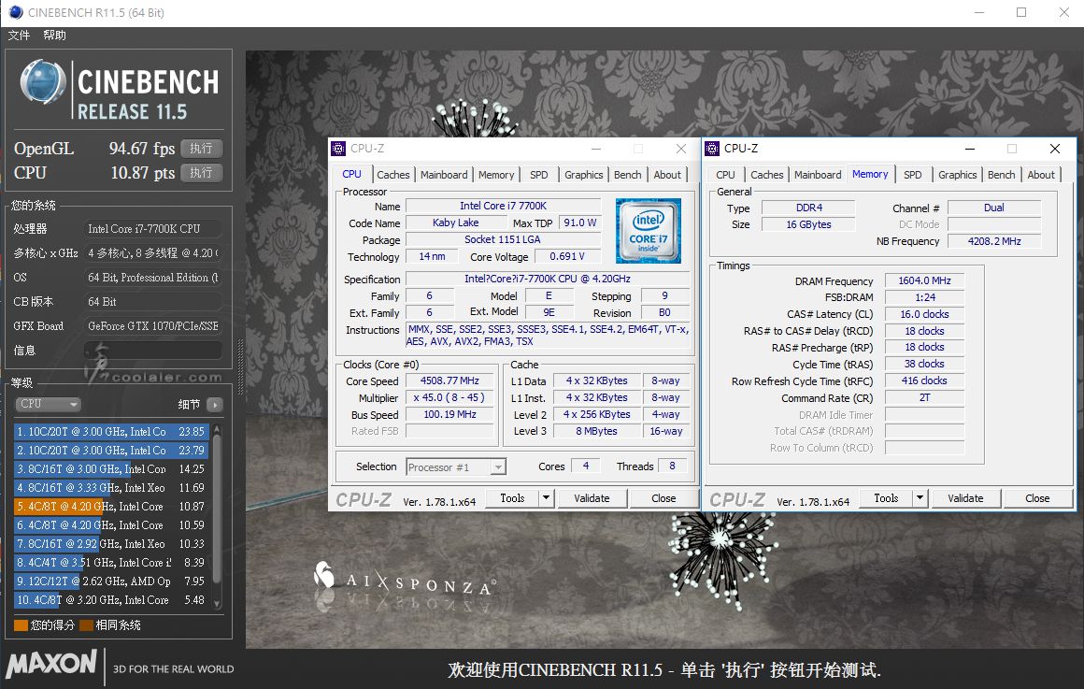Screen dimensions: 1084x689
Task: Click the 细节 details arrow button
Action: tap(215, 405)
